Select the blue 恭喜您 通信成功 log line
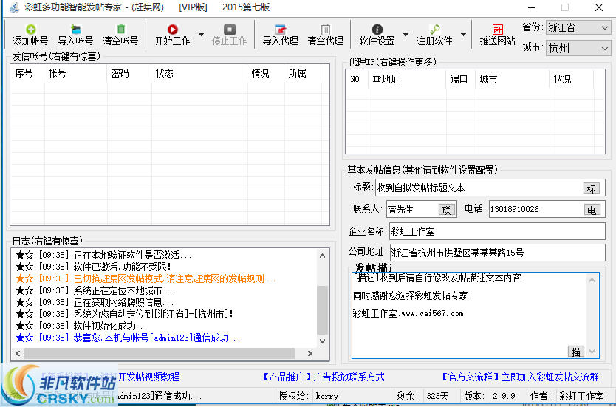The width and height of the screenshot is (616, 407). (x=128, y=338)
